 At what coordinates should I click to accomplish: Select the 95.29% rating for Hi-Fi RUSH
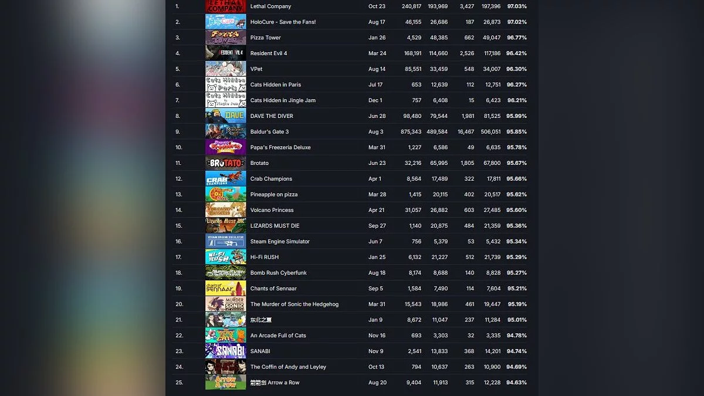(x=517, y=256)
